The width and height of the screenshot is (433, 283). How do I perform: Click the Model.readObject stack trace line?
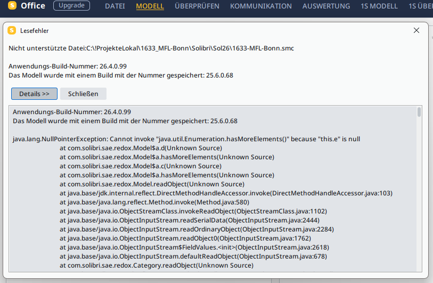click(152, 184)
